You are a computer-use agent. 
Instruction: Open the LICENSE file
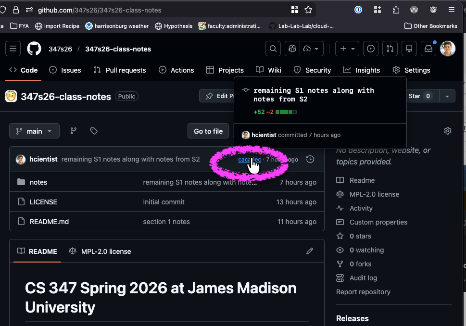(43, 202)
